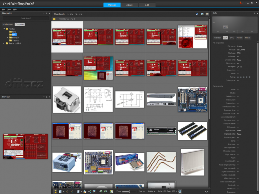Viewport: 259px width, 194px height.
Task: Toggle RAW/JPG Pairs setting
Action: pos(167,191)
